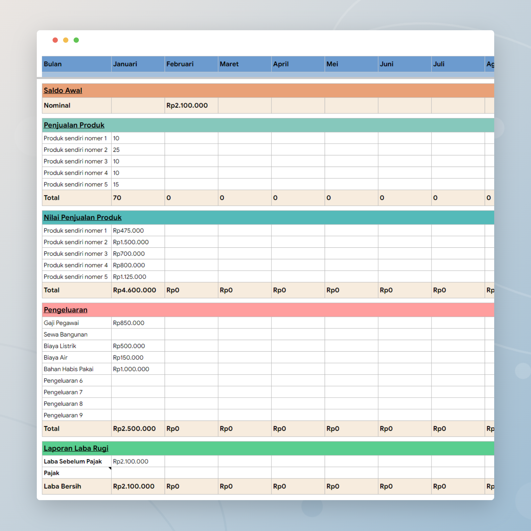This screenshot has height=531, width=531.
Task: Select the Rp4.600.000 total cell
Action: (138, 290)
